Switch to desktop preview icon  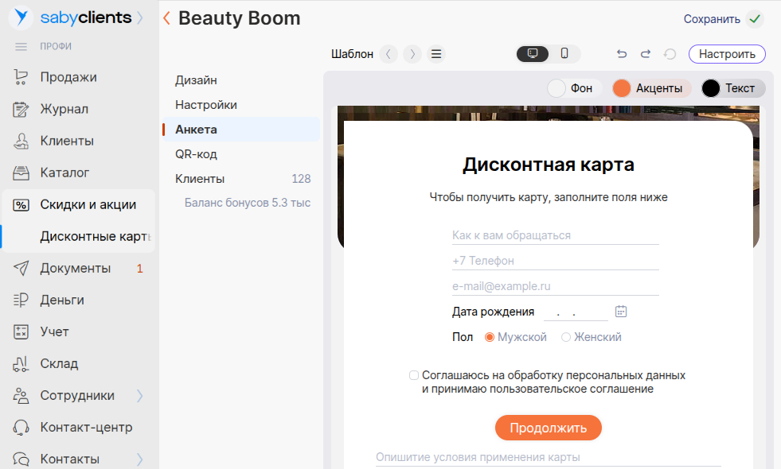coord(533,54)
